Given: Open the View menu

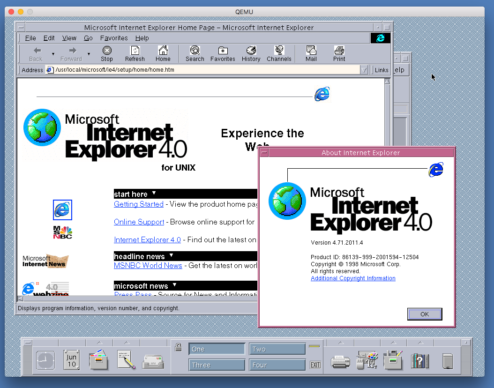Looking at the screenshot, I should click(69, 38).
